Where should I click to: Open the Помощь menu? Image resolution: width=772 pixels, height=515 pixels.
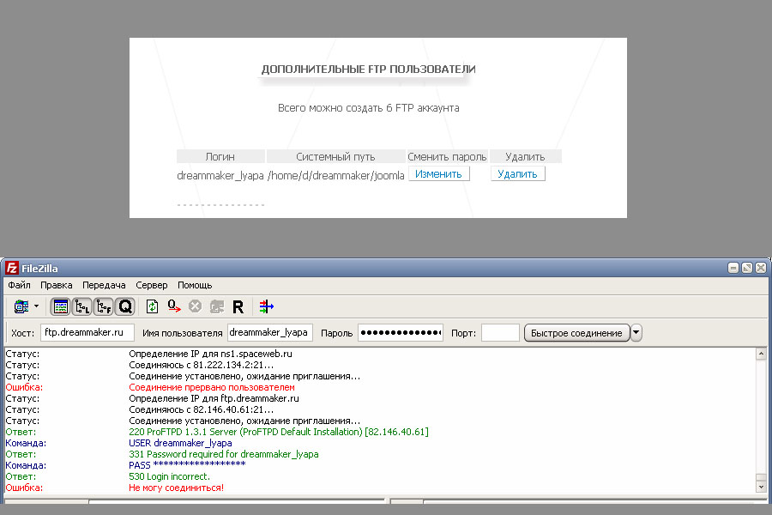coord(195,285)
